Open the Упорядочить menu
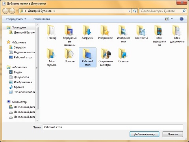189x142 pixels. point(16,19)
